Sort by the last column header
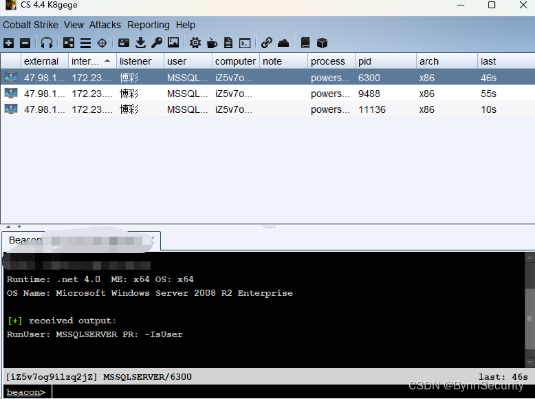Image resolution: width=535 pixels, height=399 pixels. (506, 61)
